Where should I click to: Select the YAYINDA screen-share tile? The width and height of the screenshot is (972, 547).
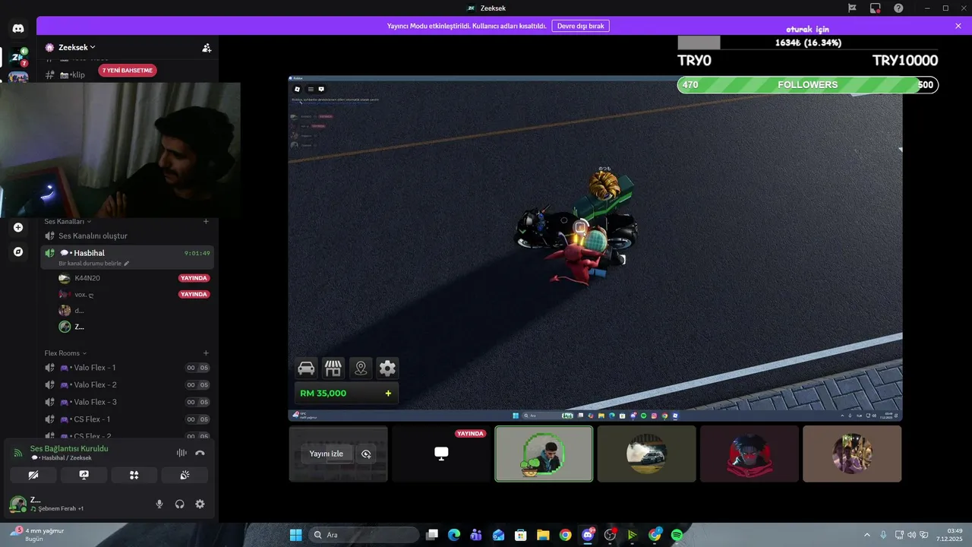tap(441, 454)
